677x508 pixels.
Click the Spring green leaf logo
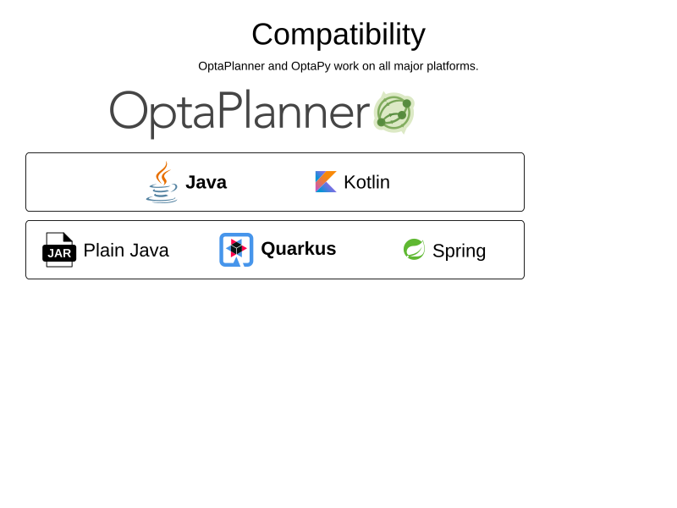click(x=414, y=249)
